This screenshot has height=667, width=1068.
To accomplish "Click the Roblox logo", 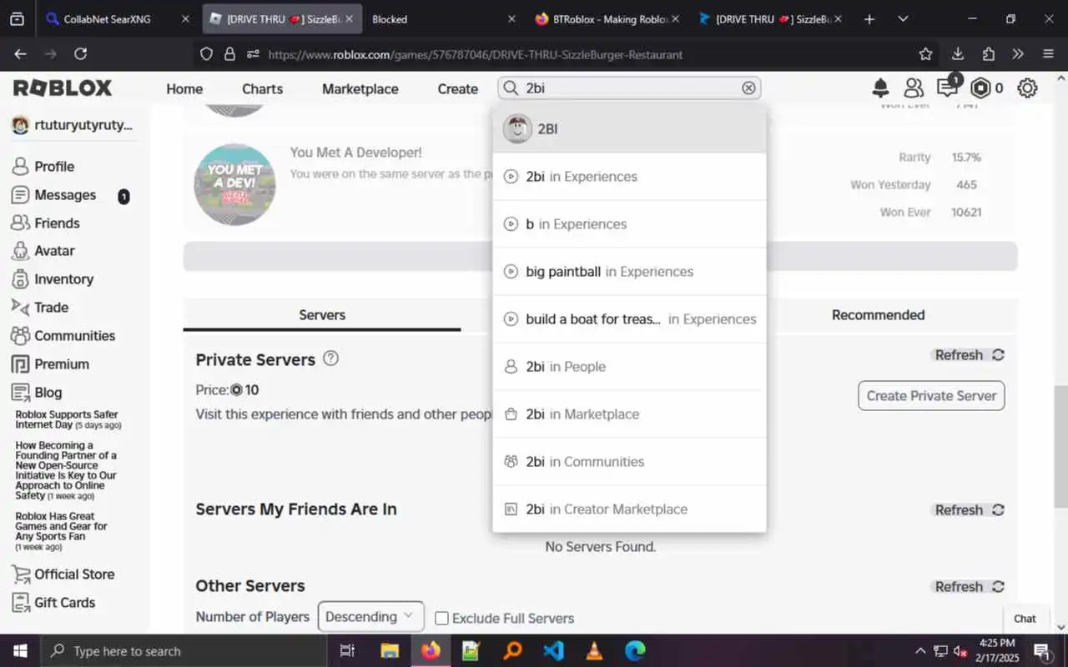I will click(x=63, y=88).
